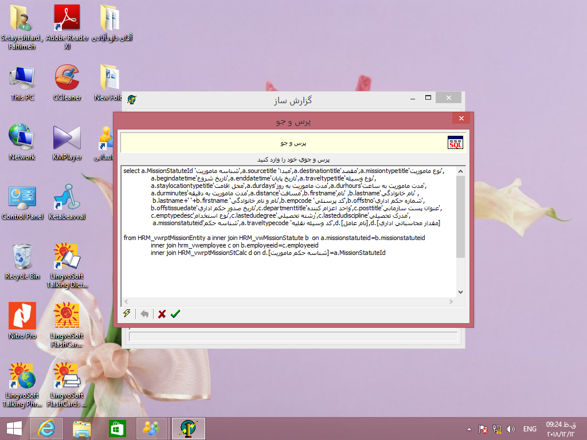Open Windows Store from taskbar
This screenshot has height=440, width=587.
117,429
